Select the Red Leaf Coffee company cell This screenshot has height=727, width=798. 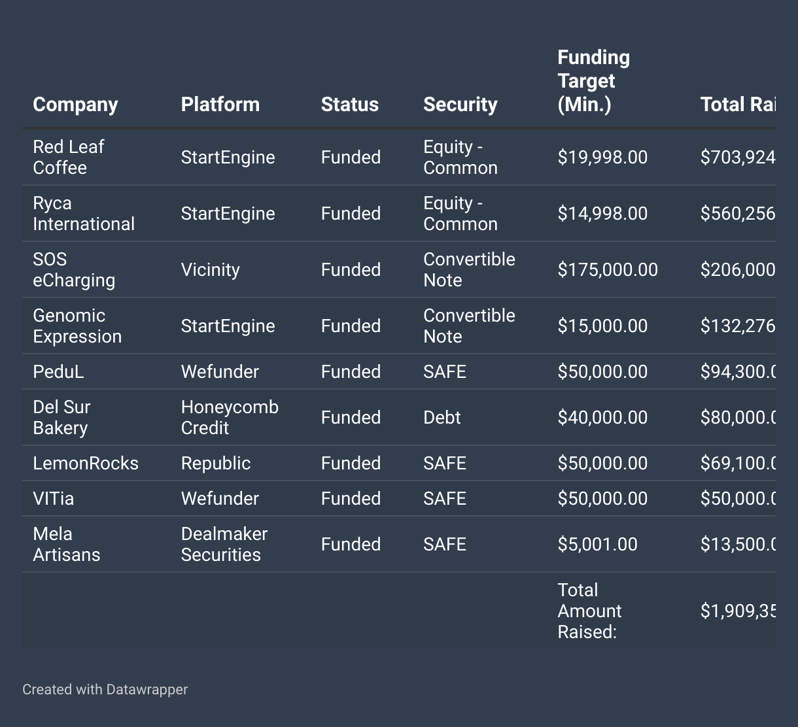69,158
